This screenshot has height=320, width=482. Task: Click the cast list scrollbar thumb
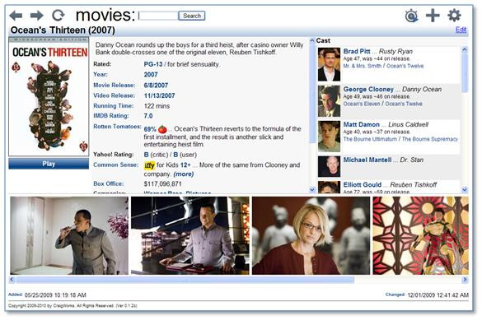tap(465, 72)
